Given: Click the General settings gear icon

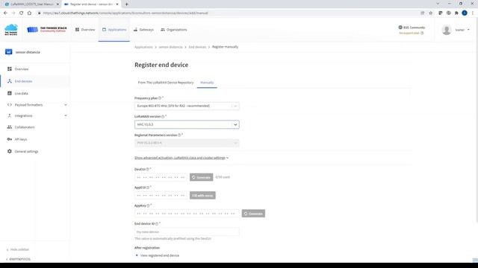Looking at the screenshot, I should [x=10, y=151].
